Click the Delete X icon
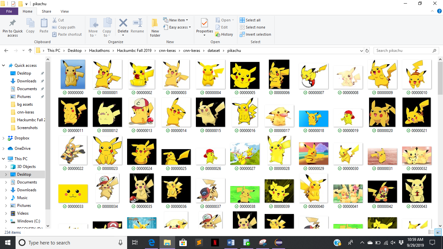This screenshot has height=249, width=443. pyautogui.click(x=123, y=23)
